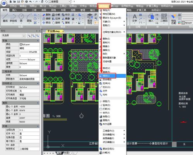Click the 删除 (Erase) ribbon button
This screenshot has width=193, height=155.
46,15
